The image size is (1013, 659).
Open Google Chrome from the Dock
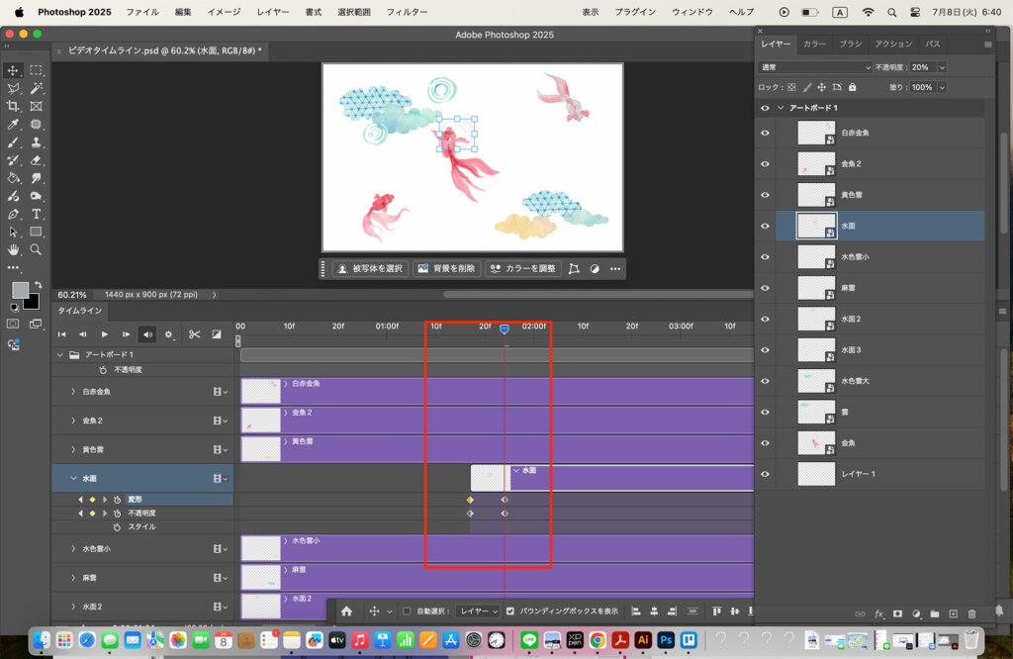point(598,640)
